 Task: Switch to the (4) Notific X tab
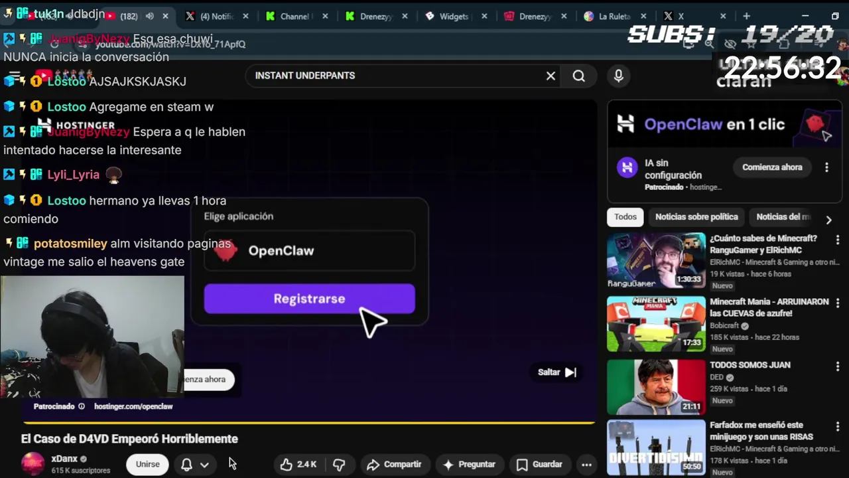[216, 16]
